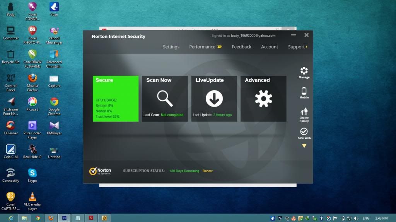Click the Action Center flag icon
Viewport: 396px width, 222px height.
335,218
